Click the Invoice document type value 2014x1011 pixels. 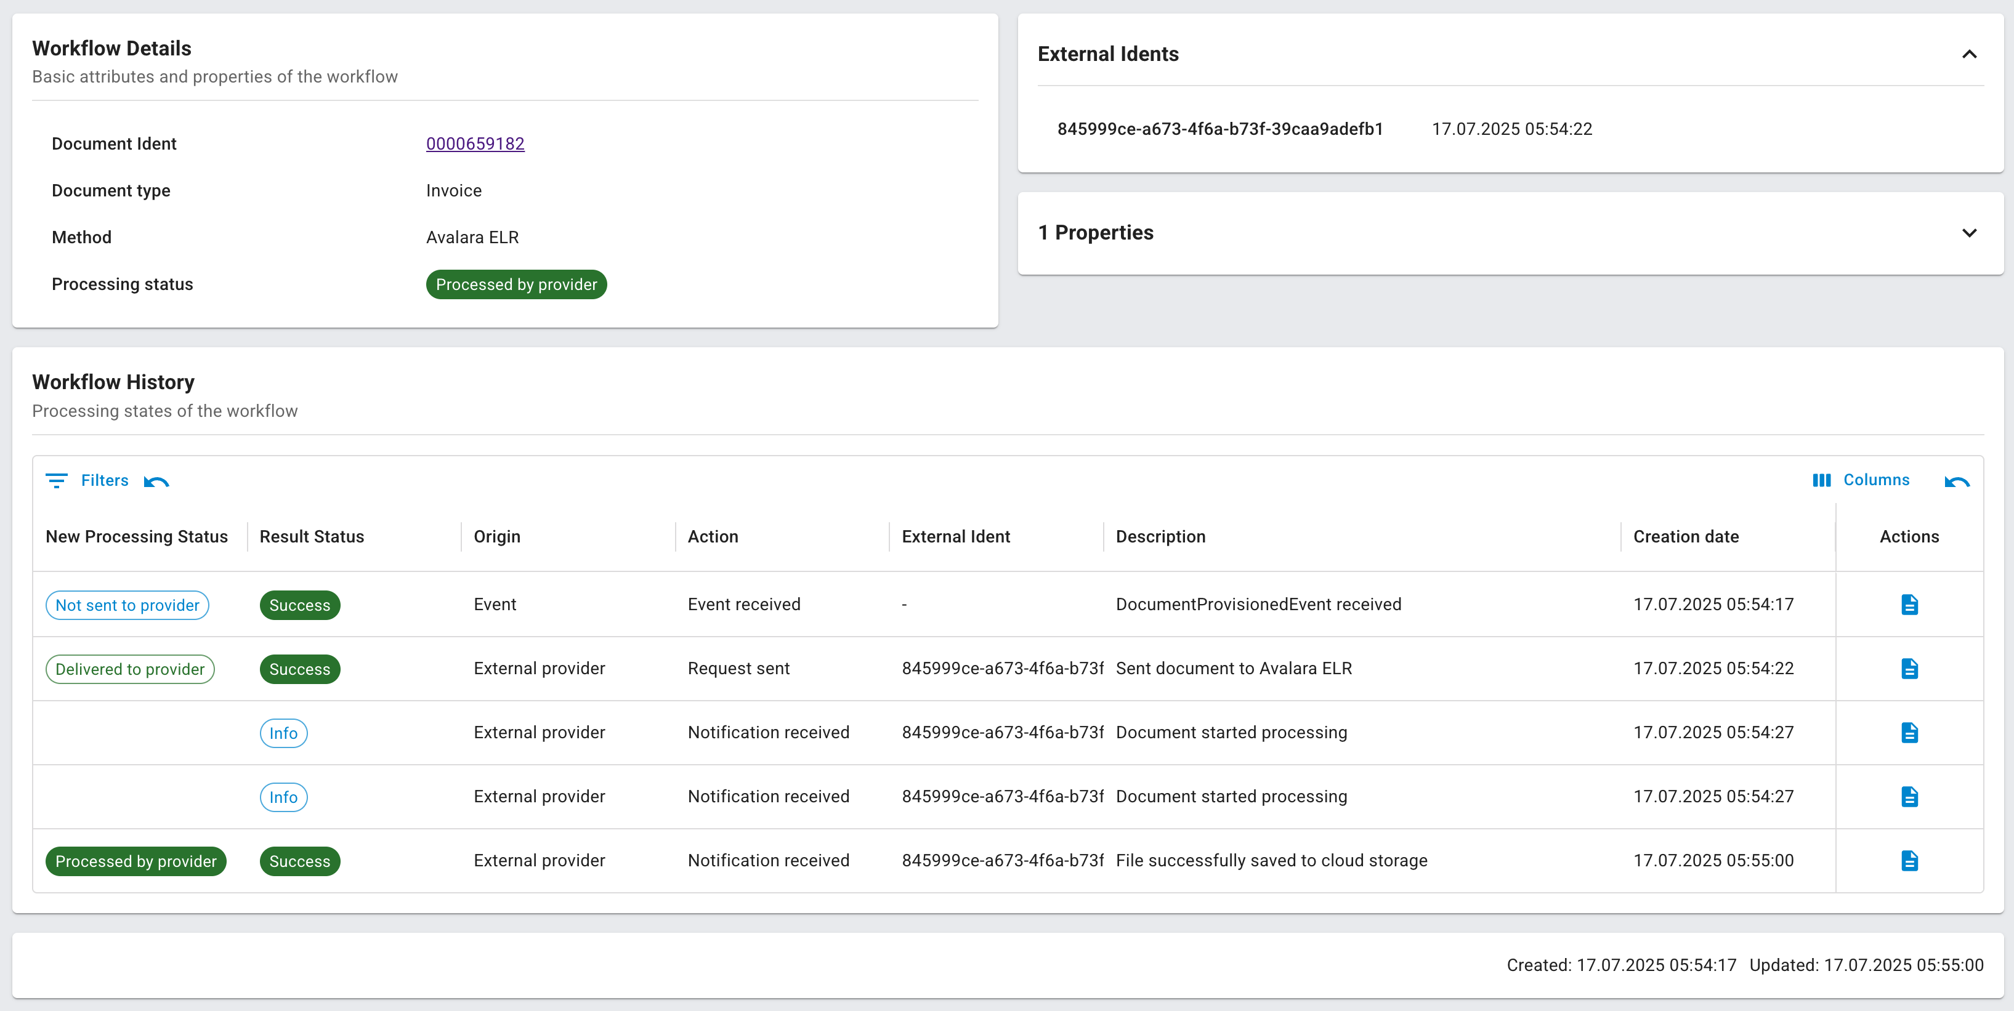[455, 191]
